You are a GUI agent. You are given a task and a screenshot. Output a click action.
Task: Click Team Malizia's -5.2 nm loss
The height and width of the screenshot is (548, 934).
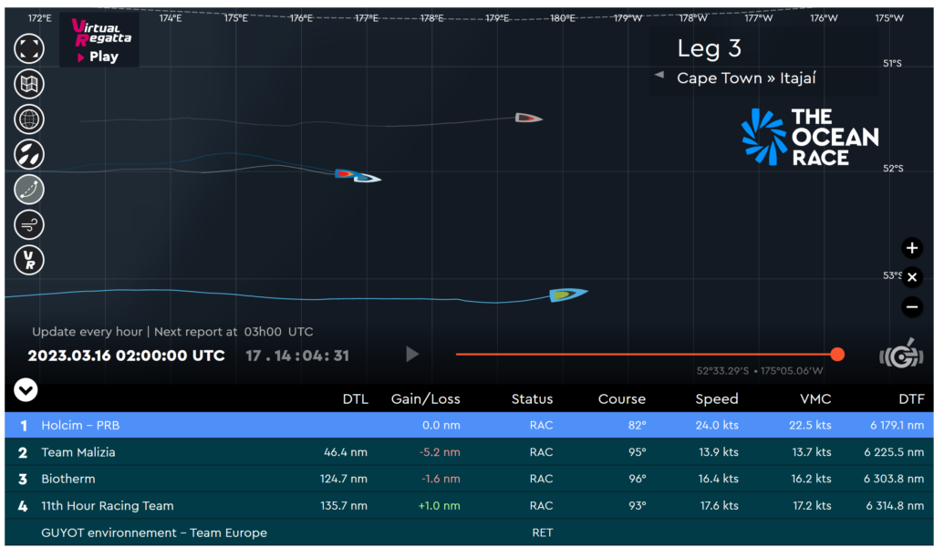(x=440, y=452)
